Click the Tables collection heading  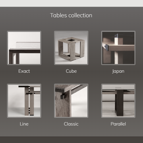tap(71, 15)
